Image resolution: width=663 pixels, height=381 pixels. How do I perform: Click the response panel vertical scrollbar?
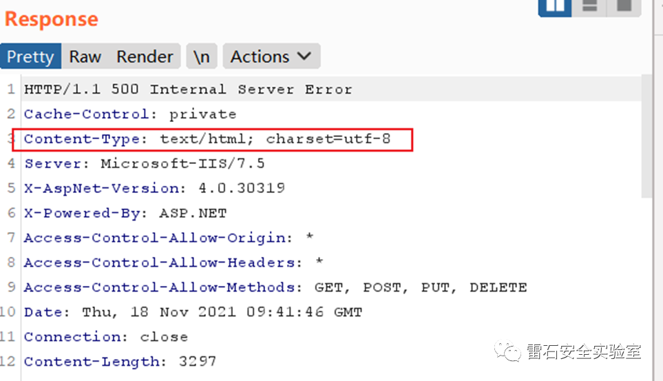click(646, 138)
